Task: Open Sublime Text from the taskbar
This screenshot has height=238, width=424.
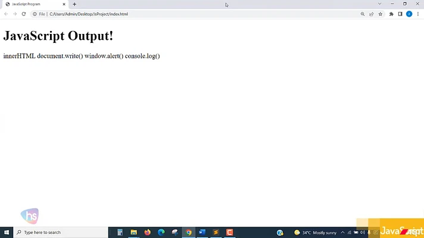Action: tap(216, 232)
